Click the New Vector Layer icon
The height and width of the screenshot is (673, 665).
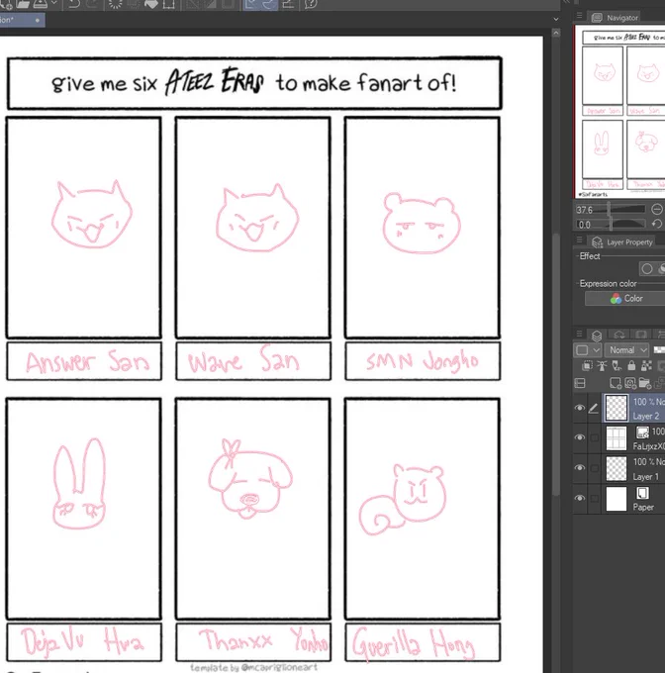point(629,383)
